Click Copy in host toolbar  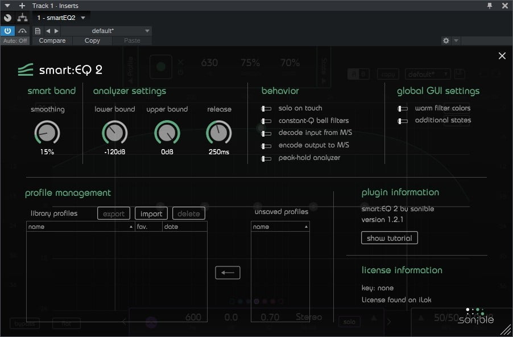tap(92, 40)
